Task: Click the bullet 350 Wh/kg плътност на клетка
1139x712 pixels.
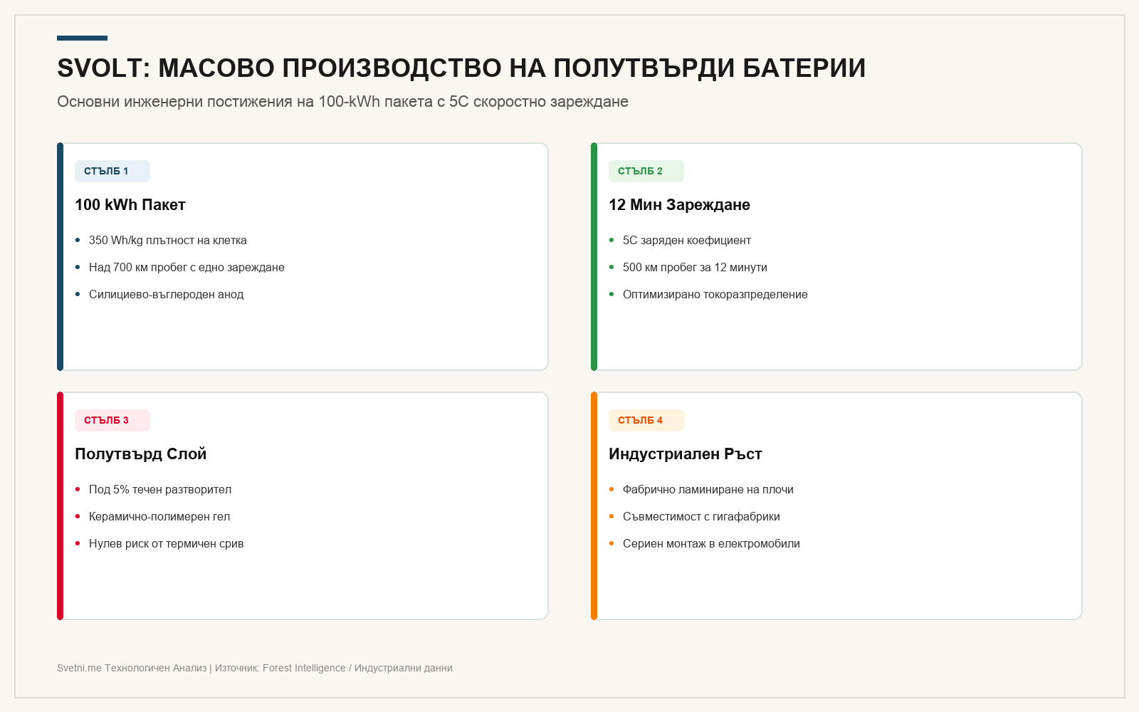Action: 168,241
